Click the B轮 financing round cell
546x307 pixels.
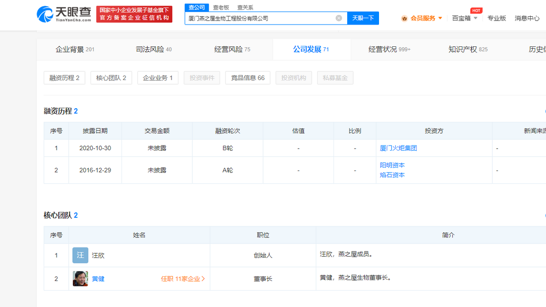click(227, 148)
